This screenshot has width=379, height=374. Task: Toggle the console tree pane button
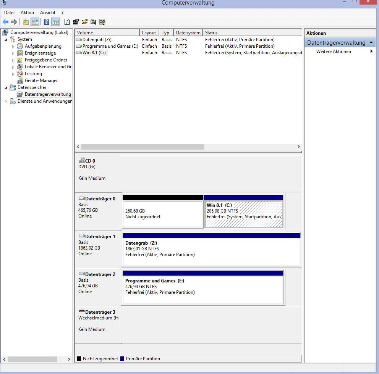(x=35, y=22)
